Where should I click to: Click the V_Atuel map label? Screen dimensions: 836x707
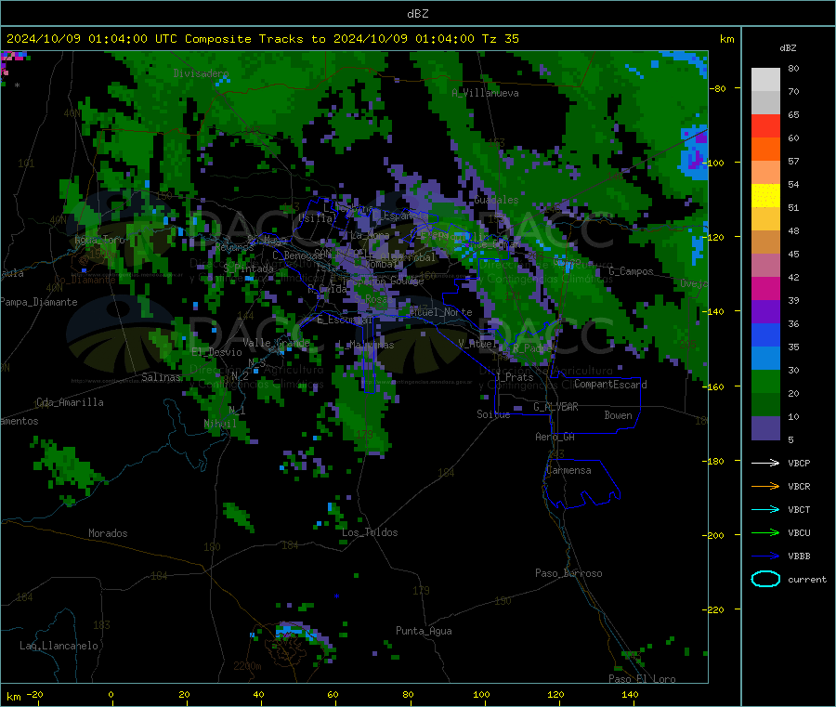(x=477, y=344)
